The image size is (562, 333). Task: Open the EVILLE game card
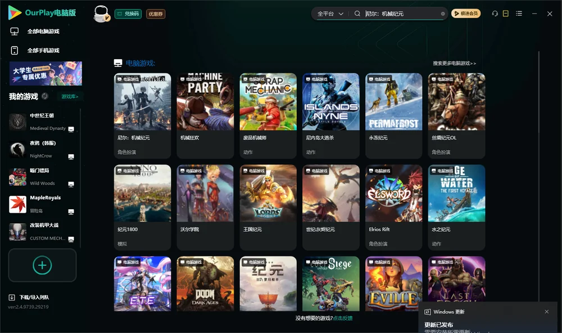coord(393,283)
